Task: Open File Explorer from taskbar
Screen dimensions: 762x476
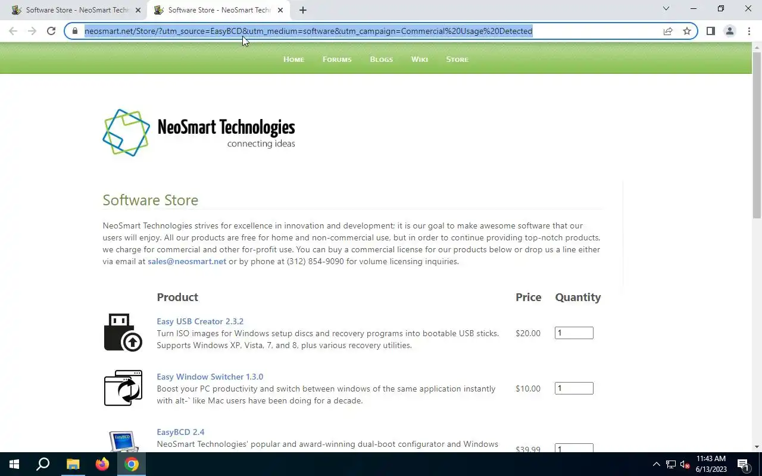Action: pos(73,464)
